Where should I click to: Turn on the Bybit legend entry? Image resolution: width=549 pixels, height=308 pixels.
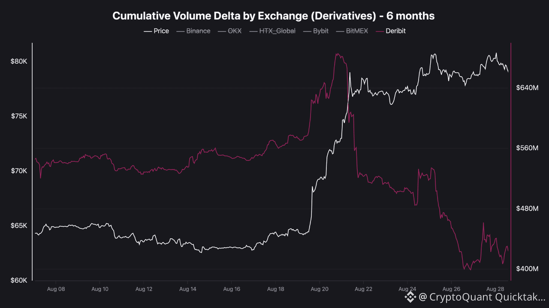(x=316, y=31)
